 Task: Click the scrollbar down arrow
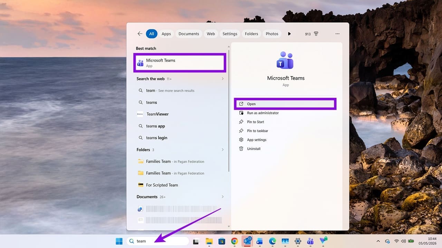228,226
